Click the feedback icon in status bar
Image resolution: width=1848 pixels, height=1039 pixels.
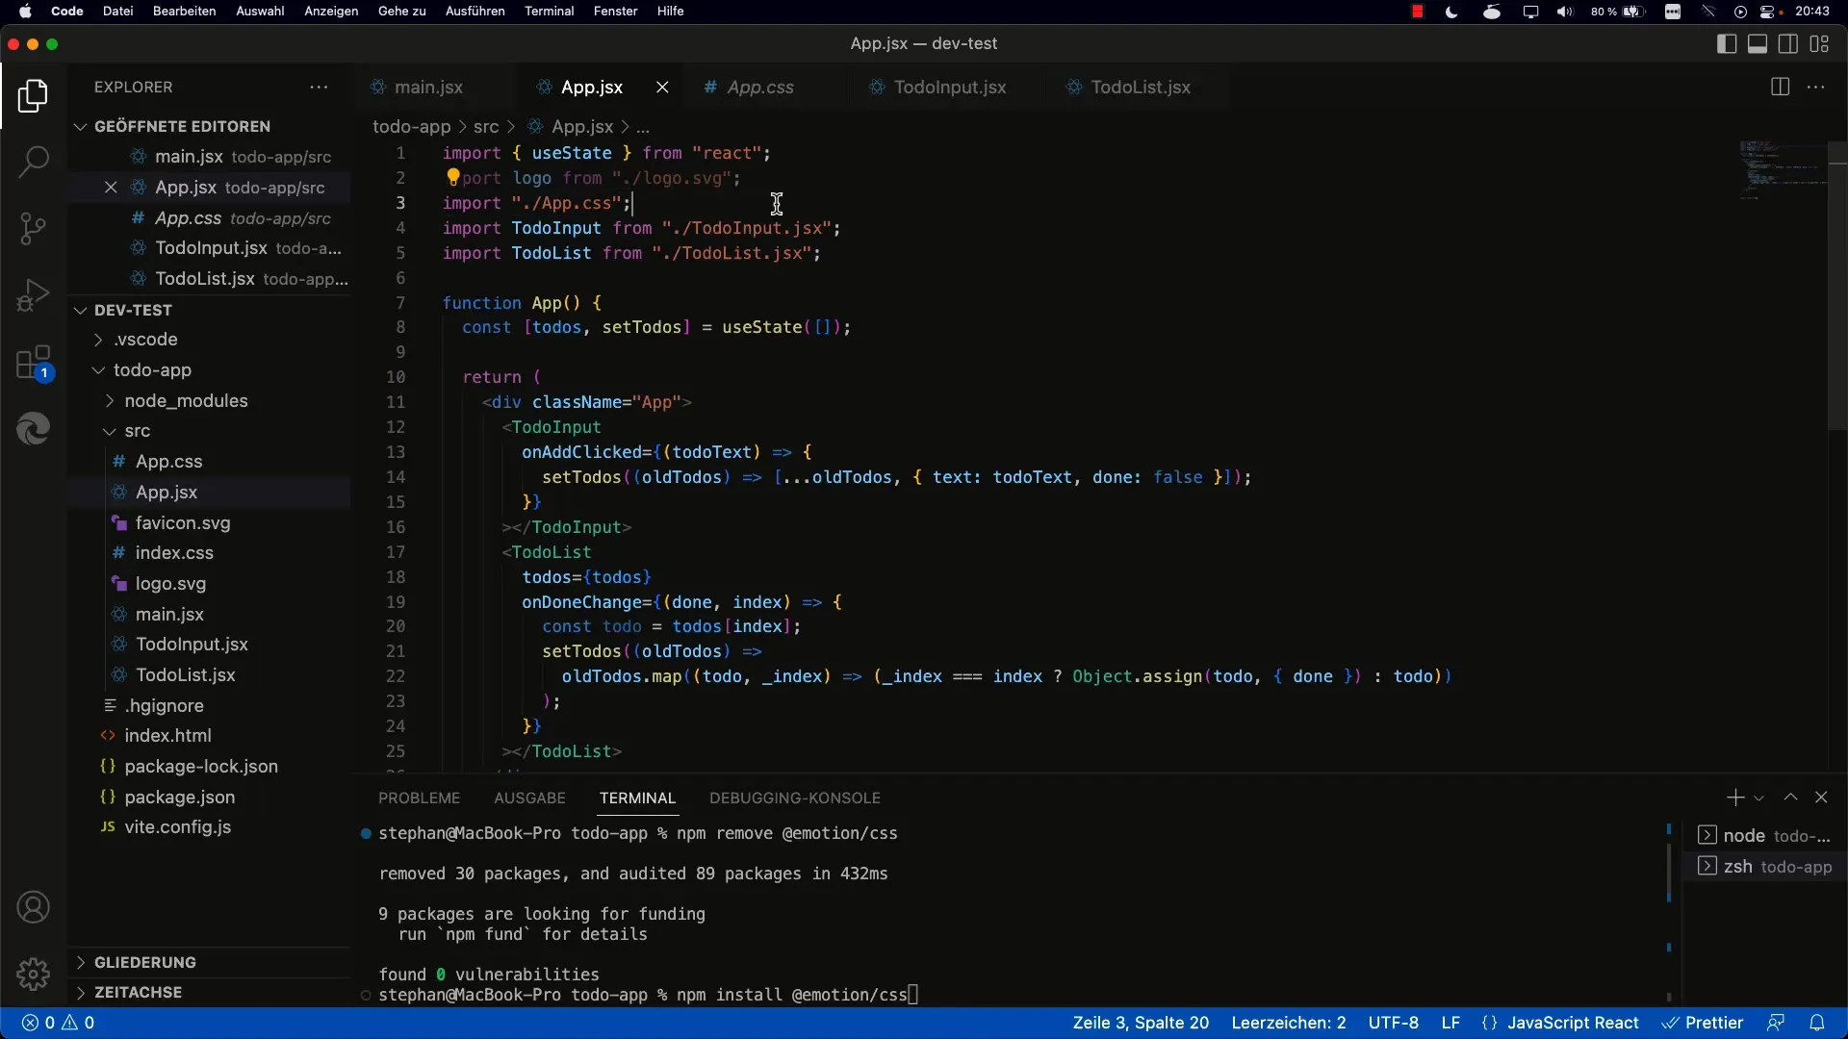(x=1776, y=1023)
